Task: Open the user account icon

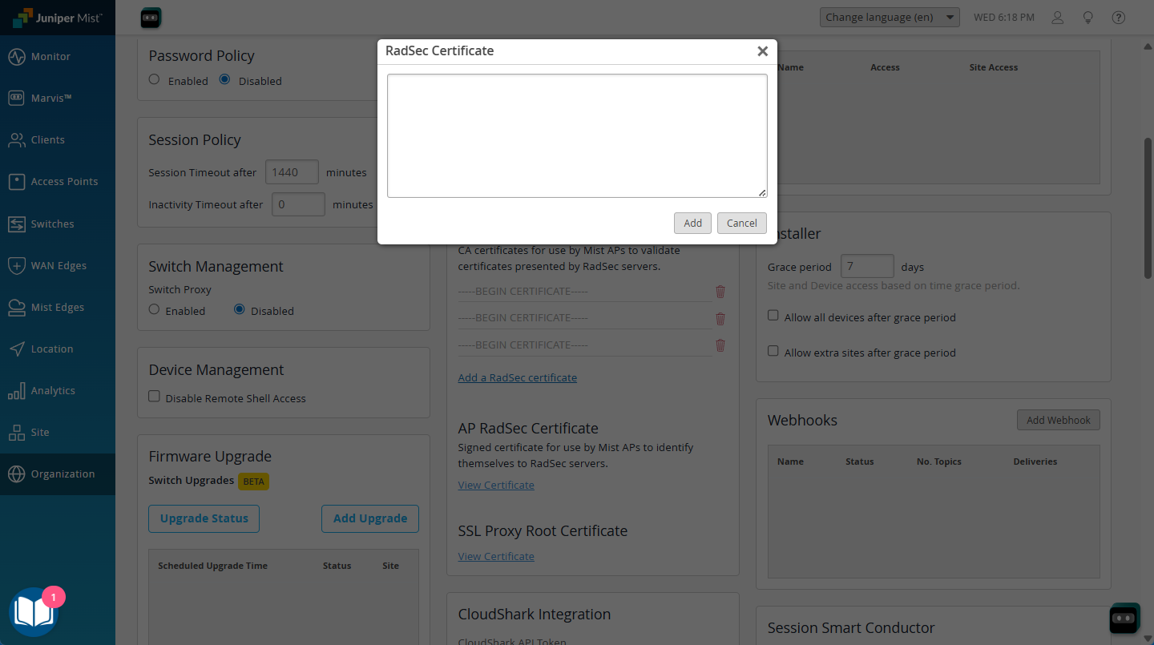Action: (x=1058, y=18)
